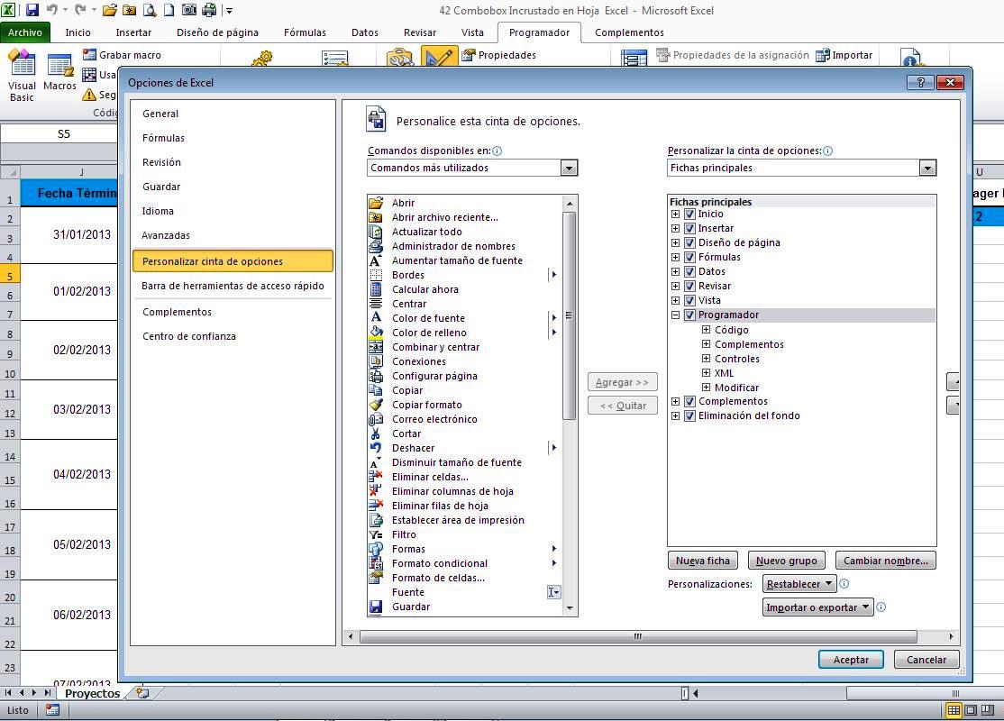Click the Copiar formato brush icon

pos(376,405)
